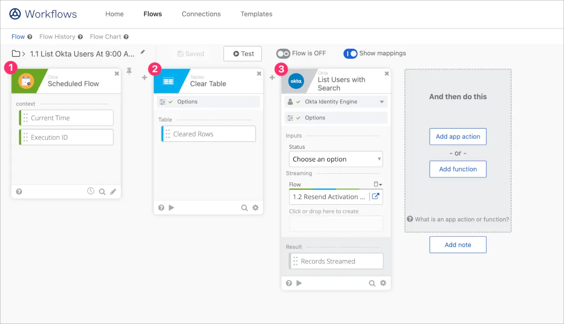This screenshot has width=564, height=324.
Task: Click the flow title 1.1 List Okta Users
Action: (x=82, y=54)
